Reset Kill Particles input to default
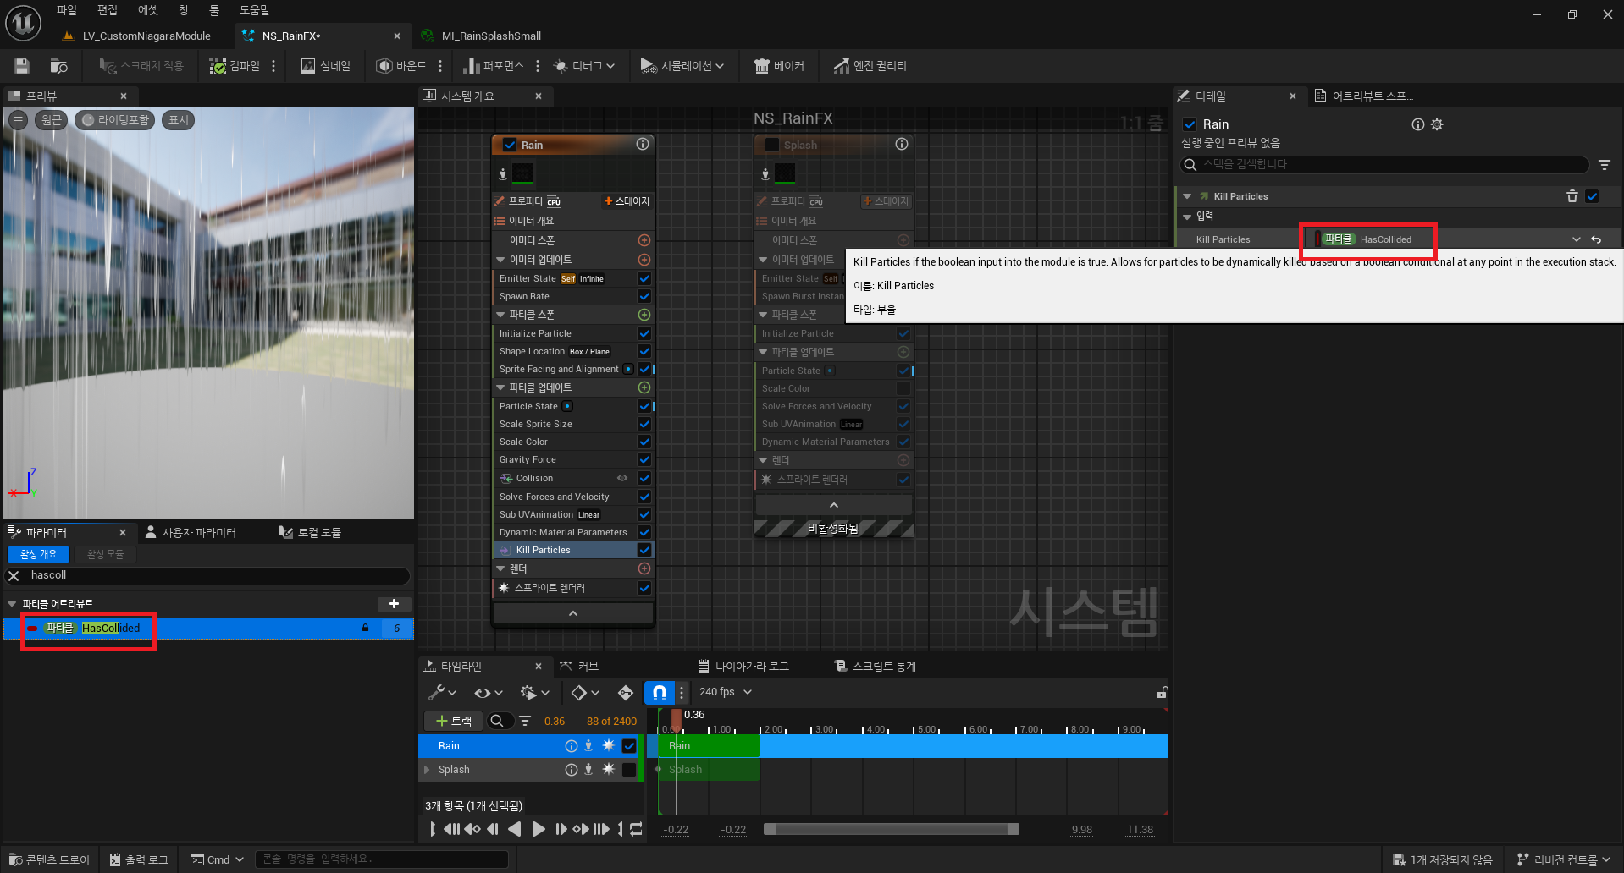Screen dimensions: 1624x873 tap(1596, 239)
